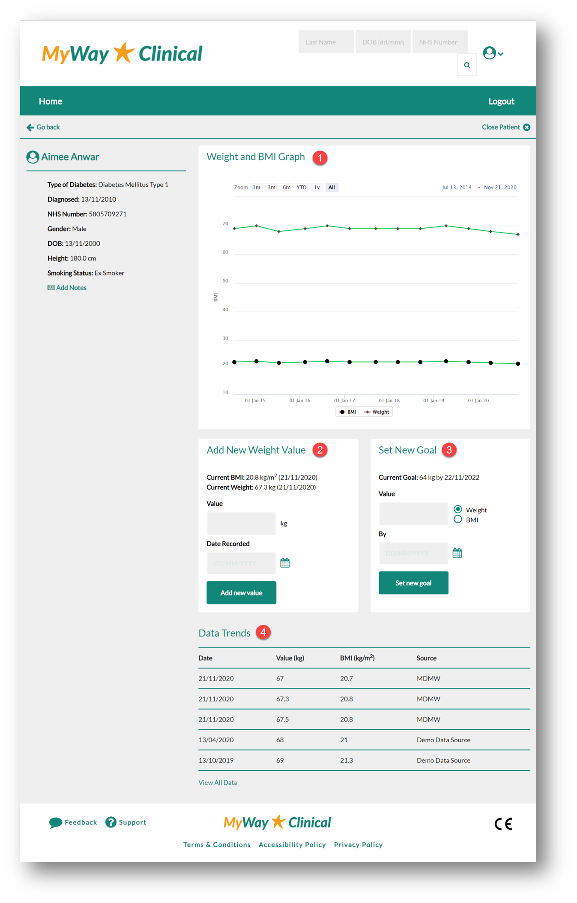This screenshot has height=903, width=577.
Task: Toggle the Weight series in chart legend
Action: [x=377, y=412]
